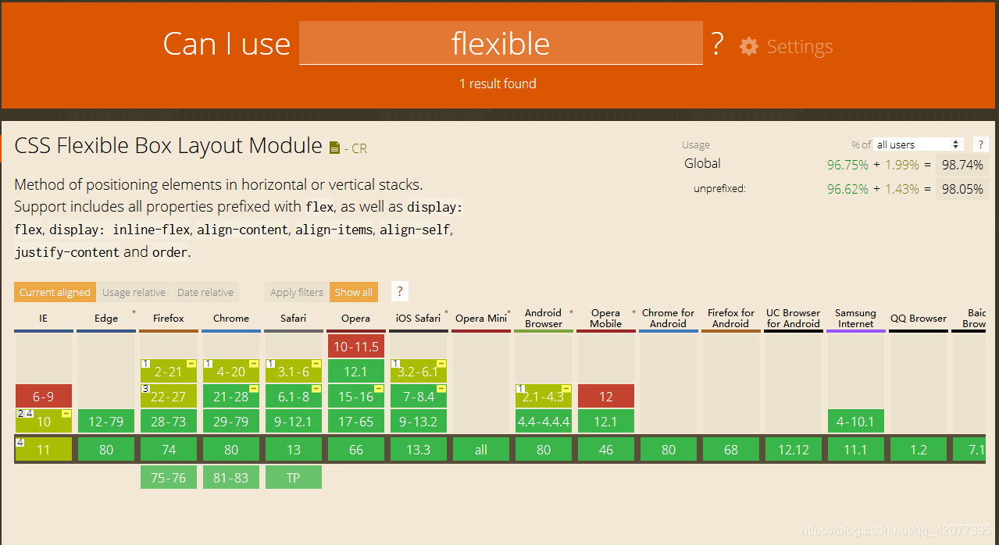The image size is (999, 545).
Task: Select the Opera Mobile 12 cell
Action: [x=606, y=396]
